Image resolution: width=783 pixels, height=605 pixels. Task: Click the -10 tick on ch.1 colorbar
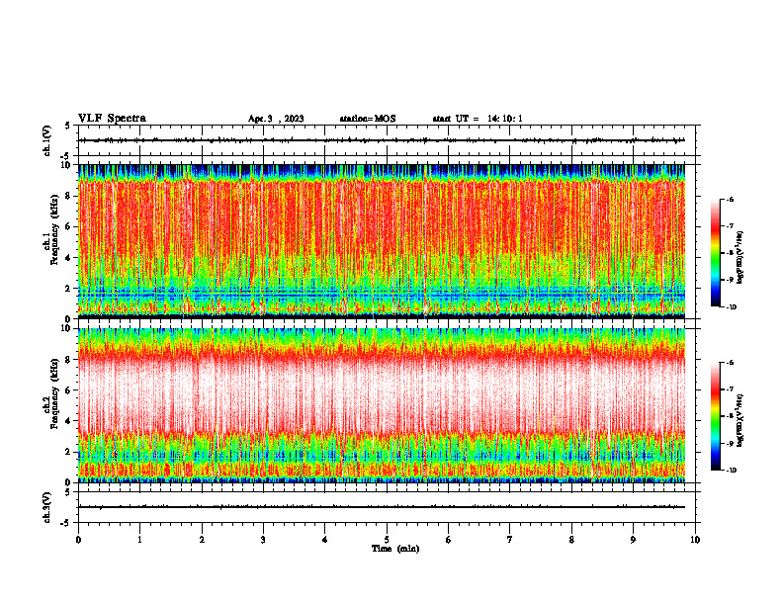[731, 307]
